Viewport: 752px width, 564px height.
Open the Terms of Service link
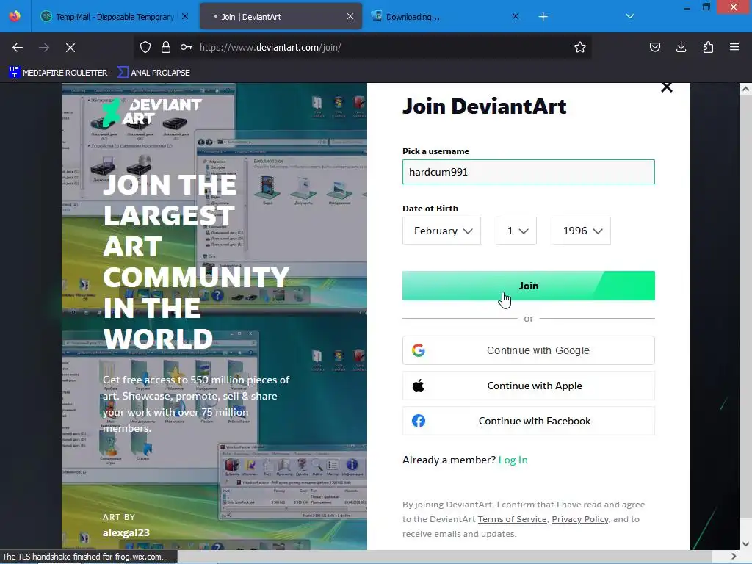[x=512, y=519]
